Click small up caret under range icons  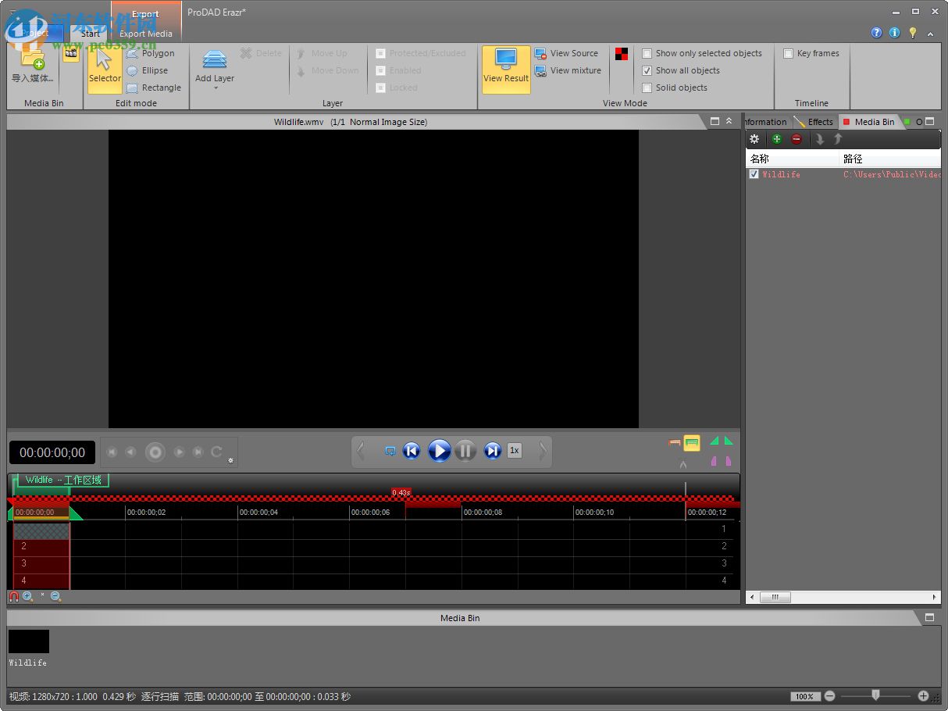point(683,465)
